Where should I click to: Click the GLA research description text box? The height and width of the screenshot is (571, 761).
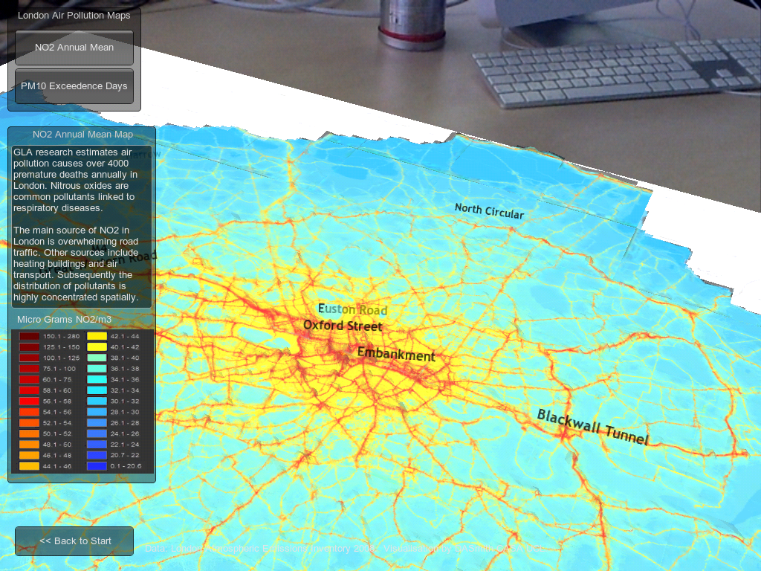coord(82,226)
